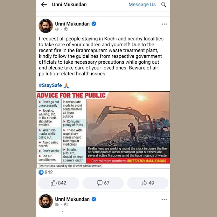The width and height of the screenshot is (217, 217).
Task: Share the post using the 49 shares button
Action: pyautogui.click(x=148, y=183)
